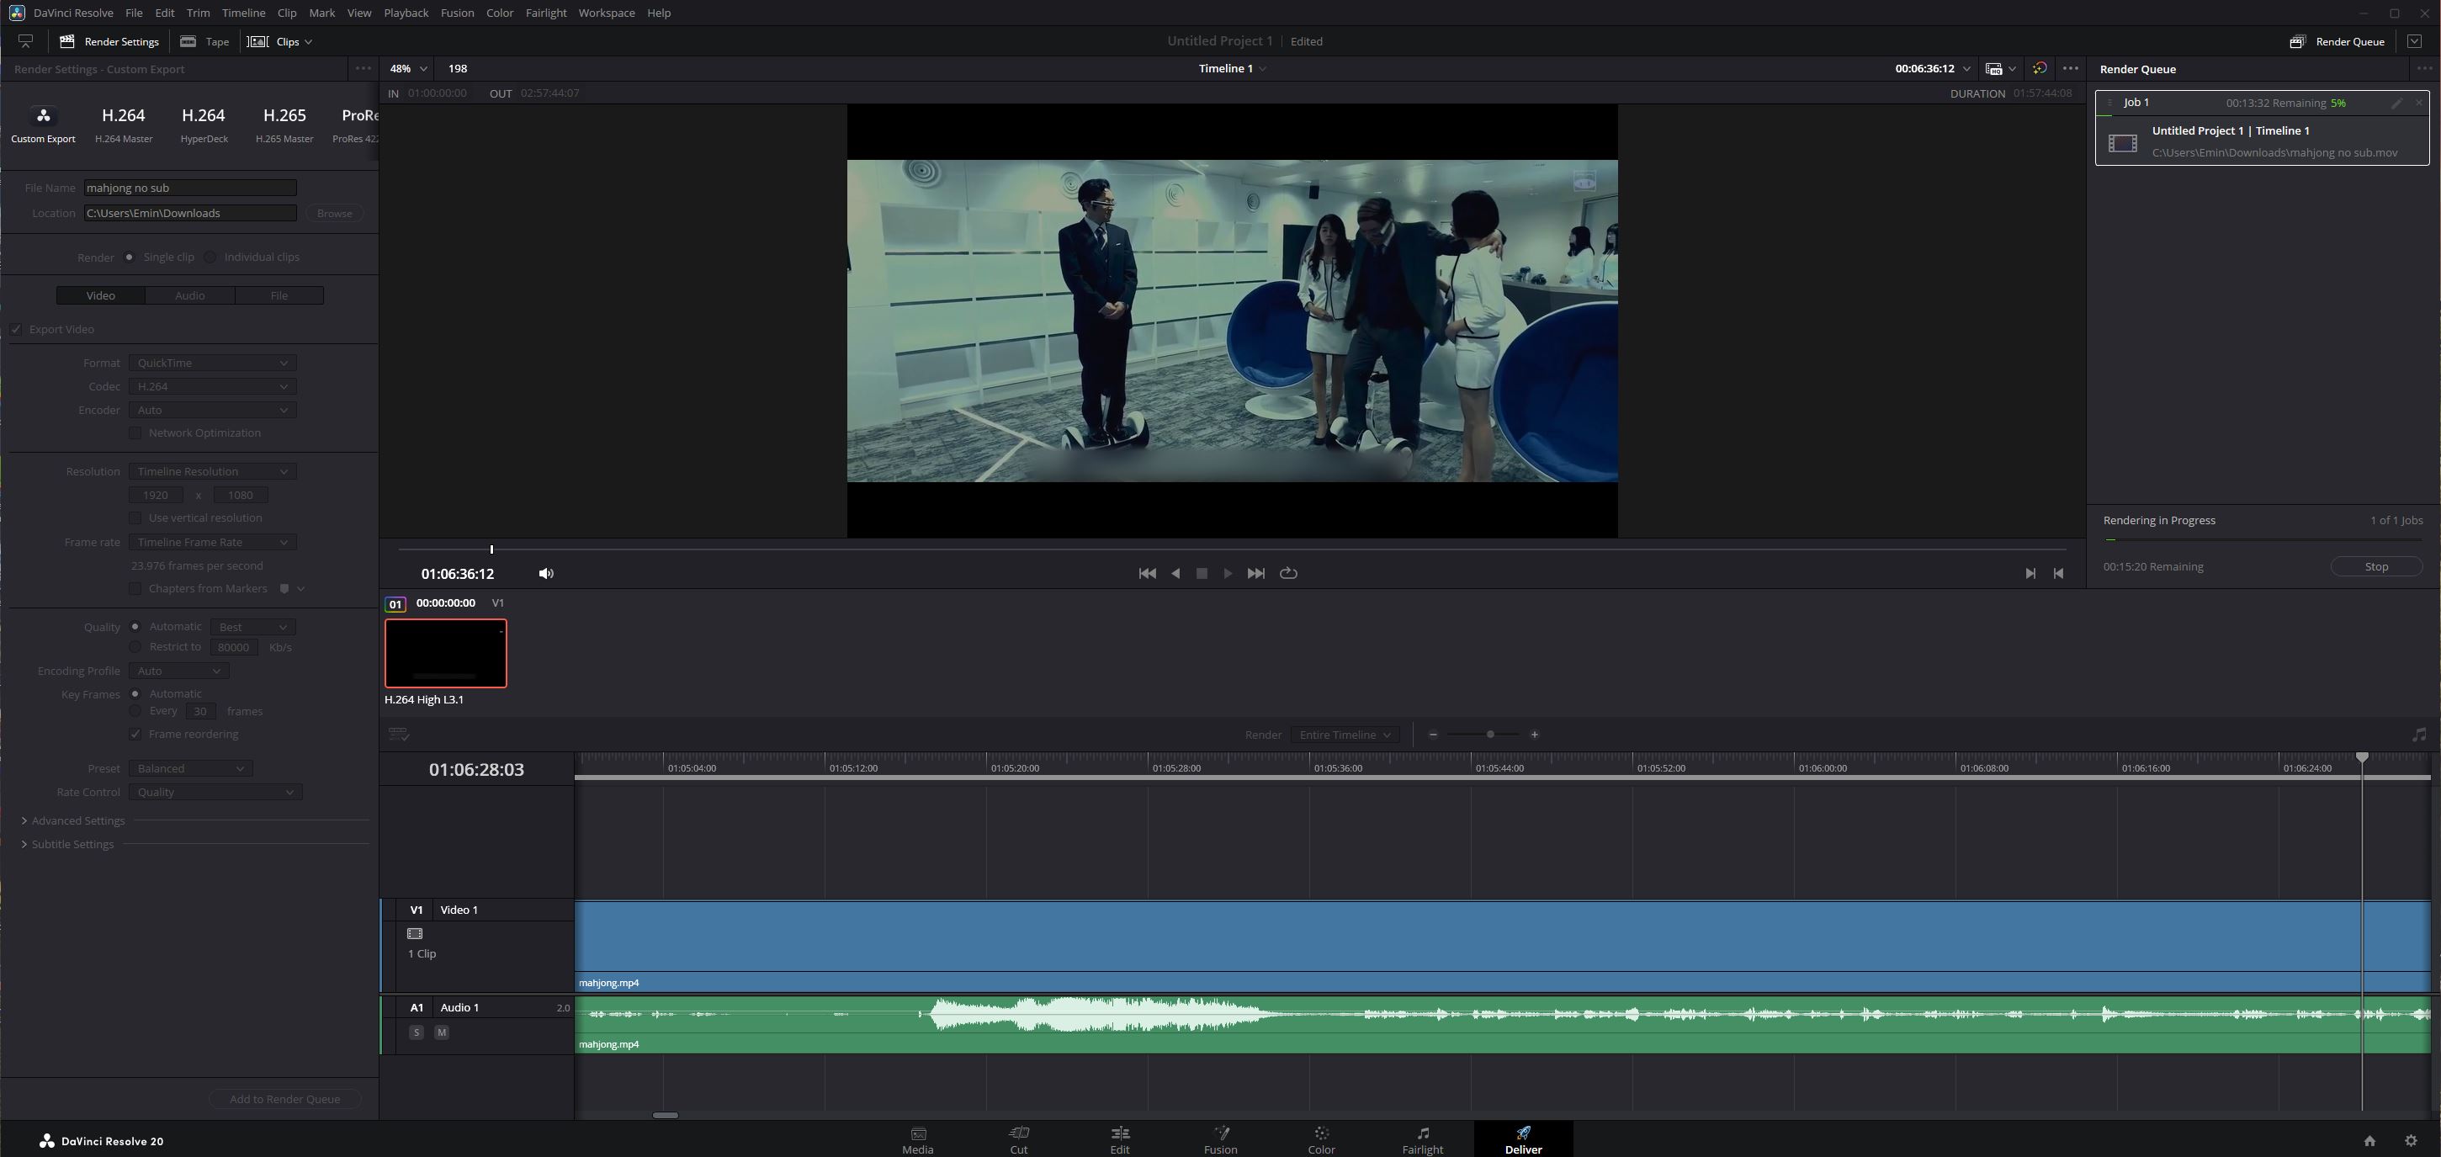Click Browse for output location

pos(335,213)
